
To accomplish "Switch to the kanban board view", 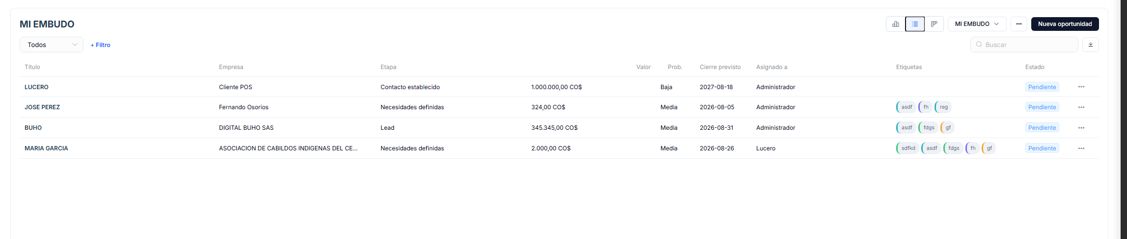I will 934,24.
